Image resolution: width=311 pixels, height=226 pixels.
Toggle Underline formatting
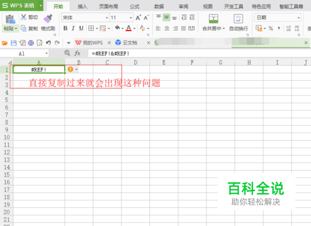pos(81,28)
